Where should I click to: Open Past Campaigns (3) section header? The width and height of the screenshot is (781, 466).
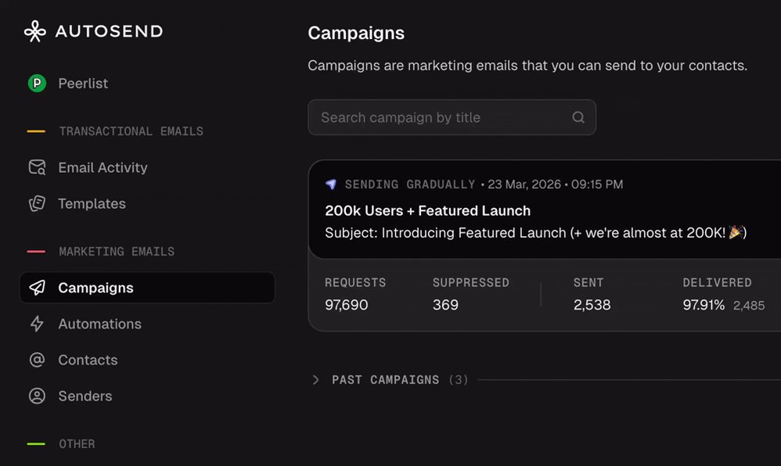click(401, 380)
